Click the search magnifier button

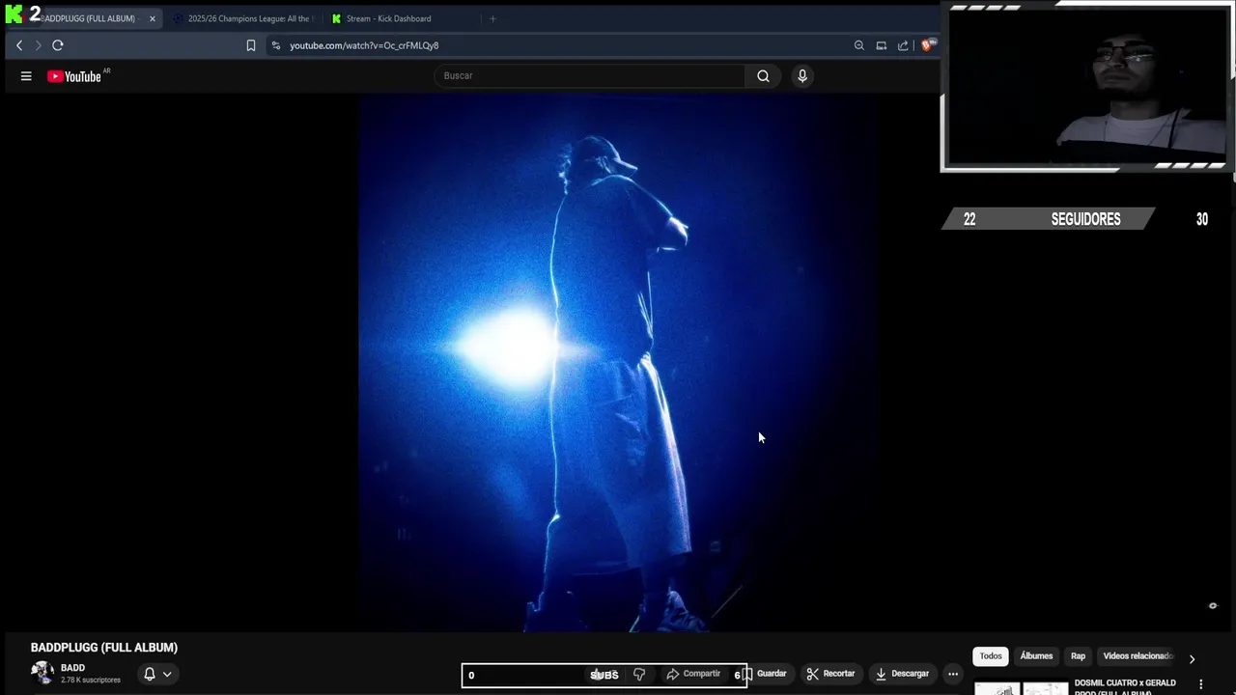click(x=763, y=75)
